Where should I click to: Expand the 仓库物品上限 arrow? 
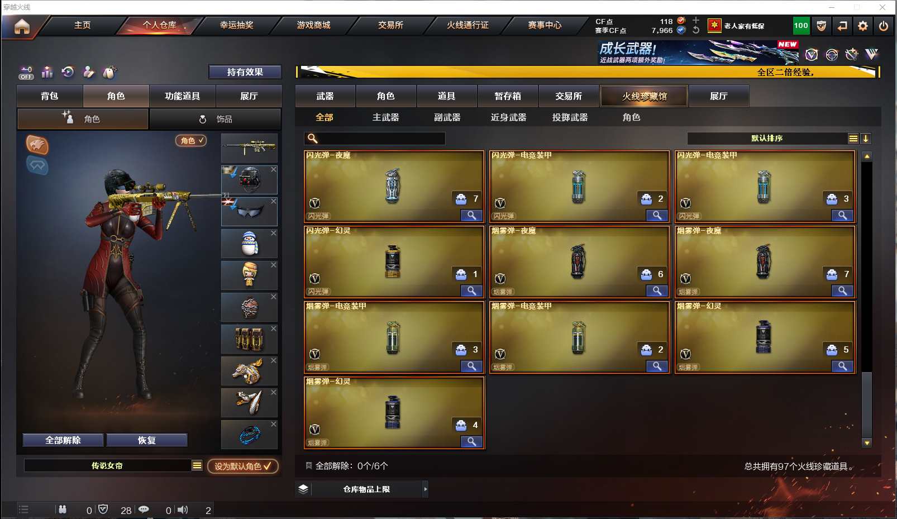pyautogui.click(x=426, y=489)
